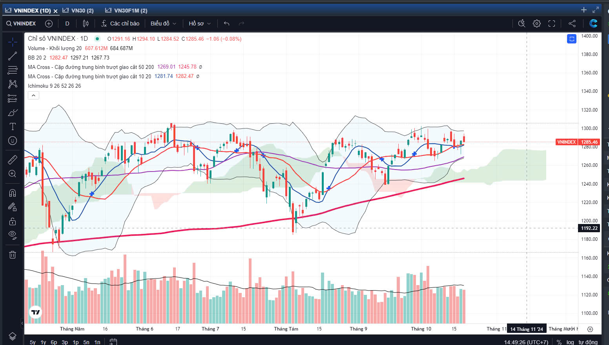
Task: Select the MA Cross 10 20 legend
Action: (89, 76)
